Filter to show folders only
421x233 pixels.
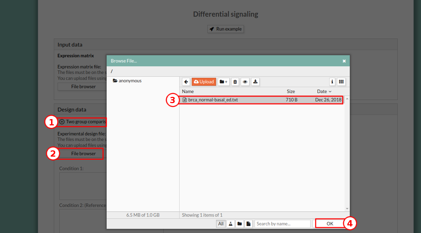pyautogui.click(x=240, y=224)
